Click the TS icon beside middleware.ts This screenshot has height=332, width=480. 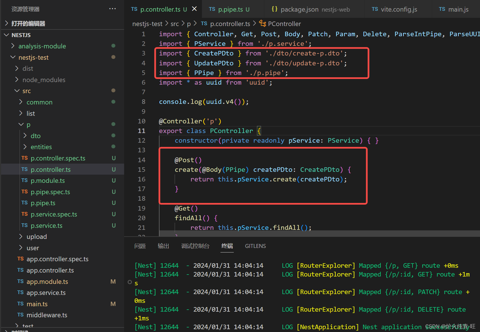pyautogui.click(x=20, y=315)
